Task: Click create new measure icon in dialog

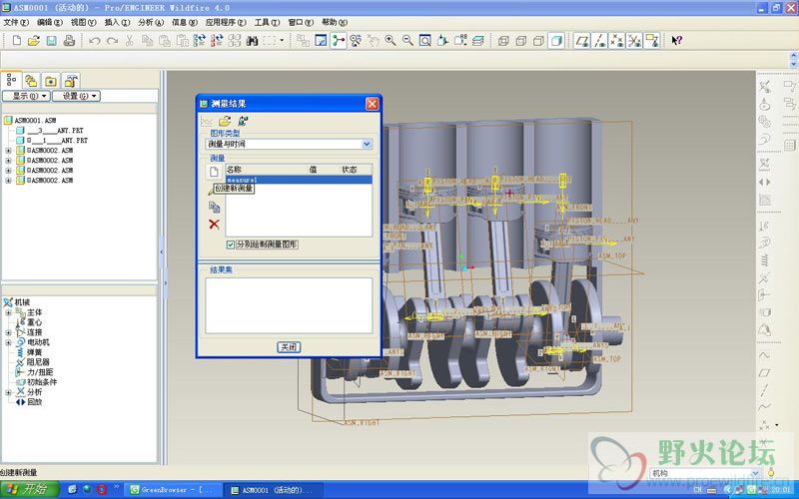Action: [x=214, y=172]
